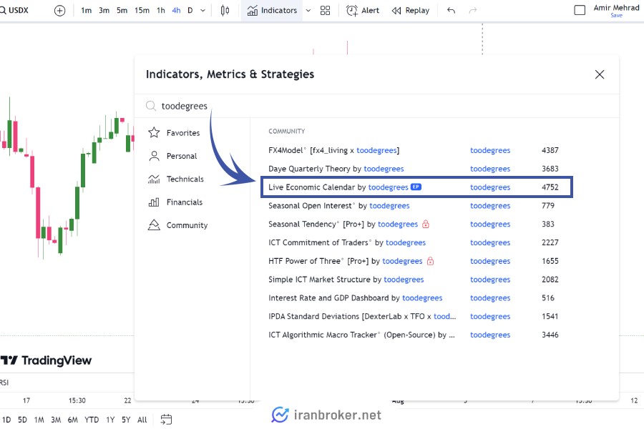Create an Alert from the toolbar
This screenshot has width=644, height=429.
point(363,11)
